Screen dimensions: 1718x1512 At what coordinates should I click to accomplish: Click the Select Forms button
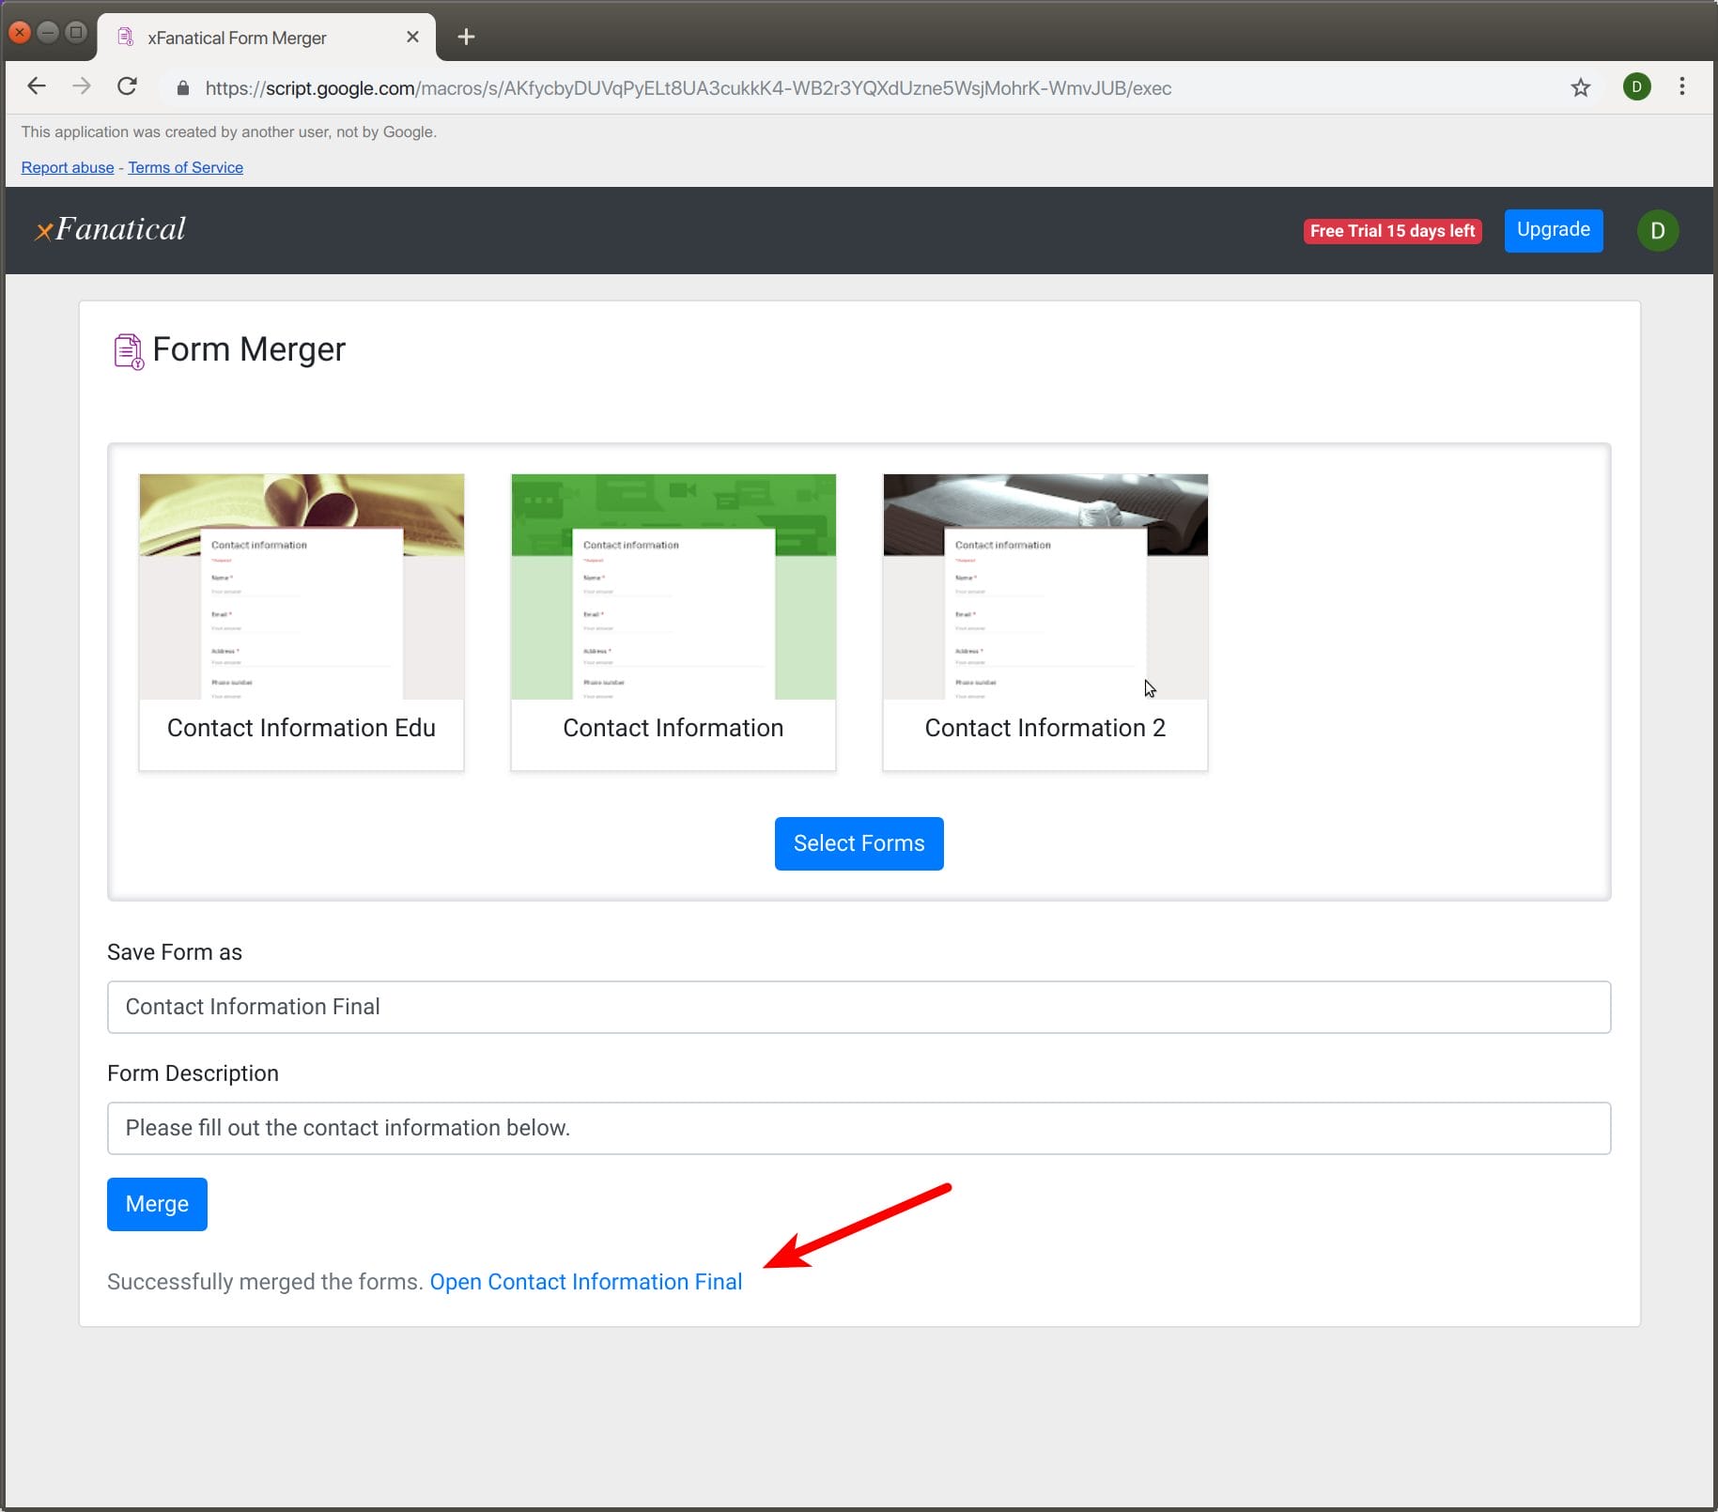858,842
